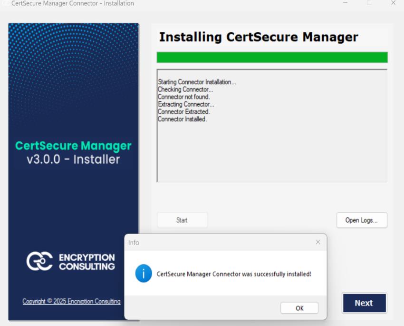404x326 pixels.
Task: Select the 'Checking Connector...' log line
Action: click(x=185, y=89)
